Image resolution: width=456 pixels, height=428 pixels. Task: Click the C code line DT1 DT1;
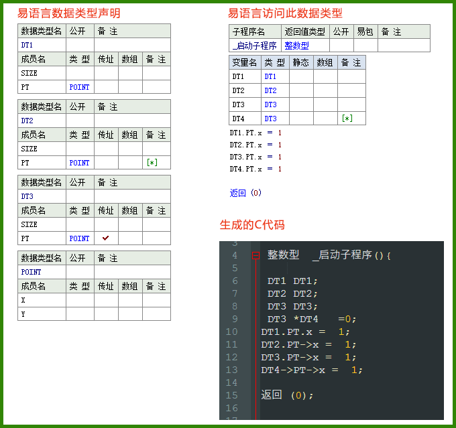tap(292, 281)
